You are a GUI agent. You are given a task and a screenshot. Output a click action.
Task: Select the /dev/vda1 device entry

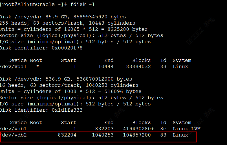coord(13,67)
